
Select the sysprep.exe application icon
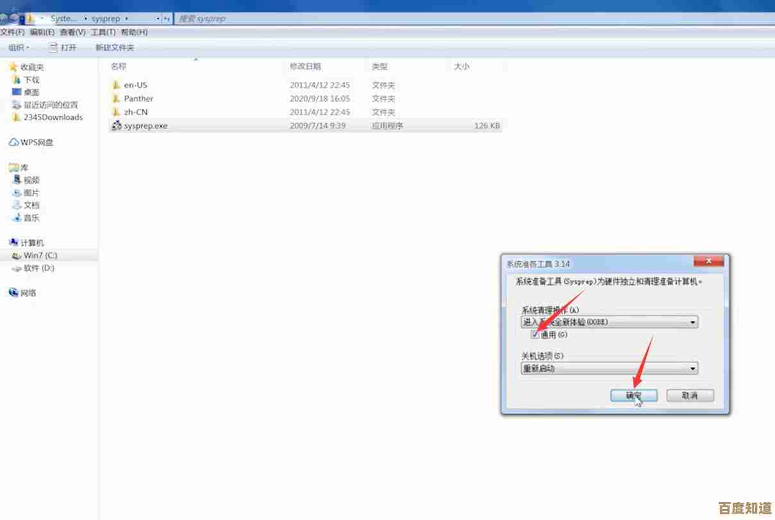(x=117, y=126)
